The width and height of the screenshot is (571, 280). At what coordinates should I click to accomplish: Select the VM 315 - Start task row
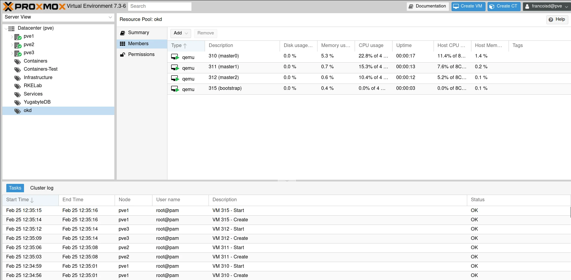[x=286, y=211]
